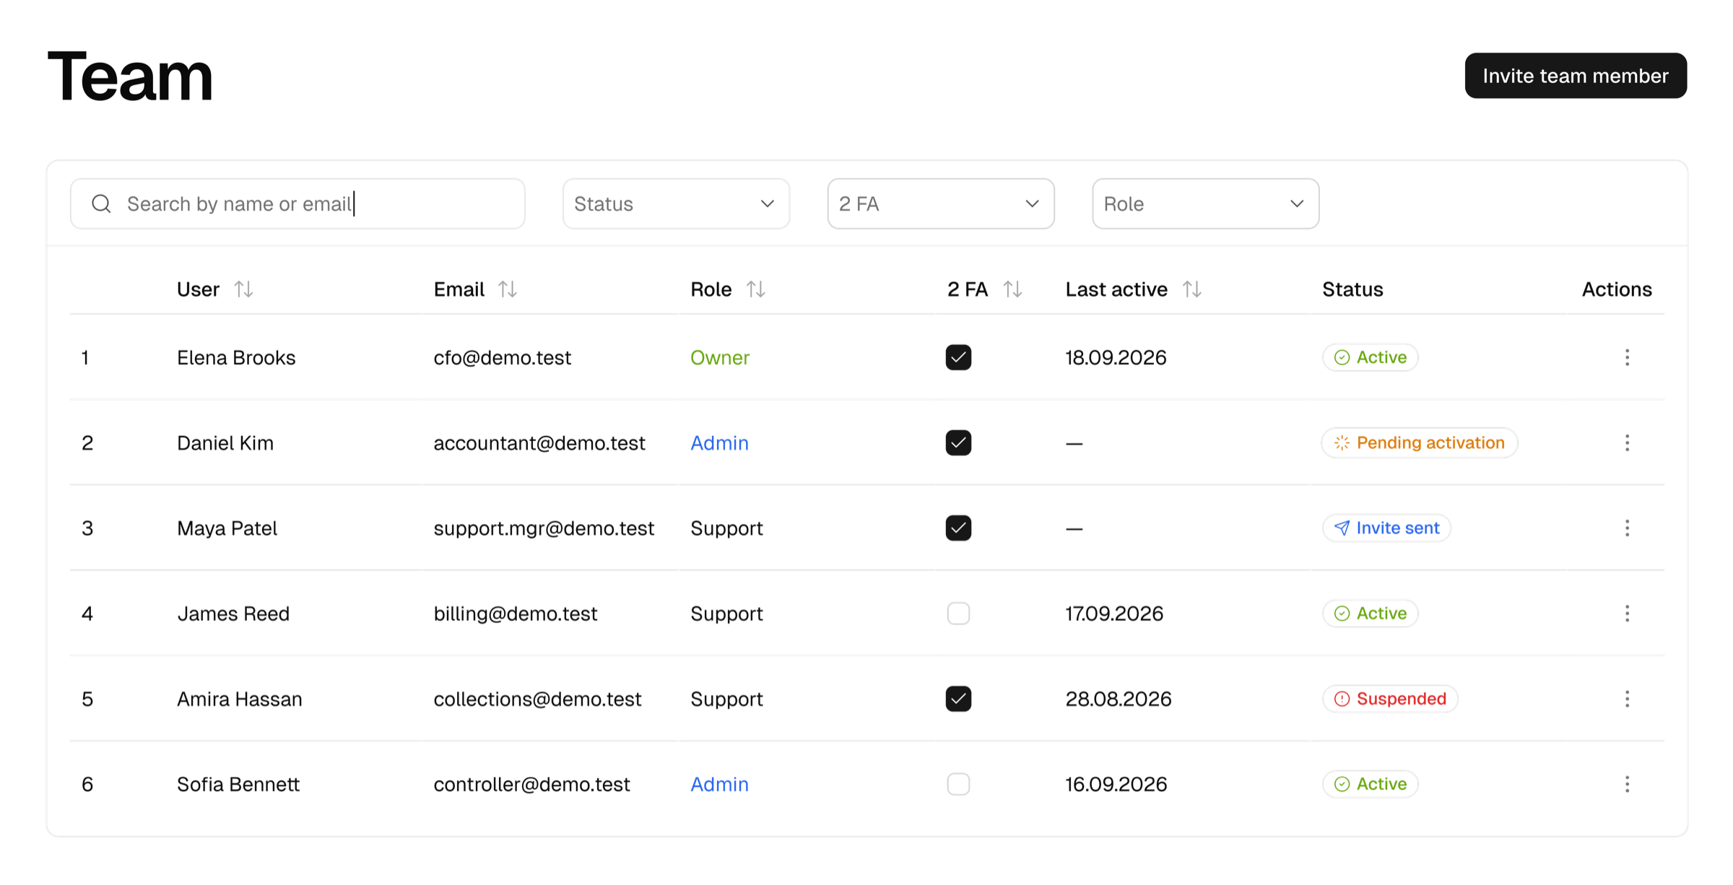The image size is (1733, 885).
Task: Select email controller@demo.test
Action: (531, 784)
